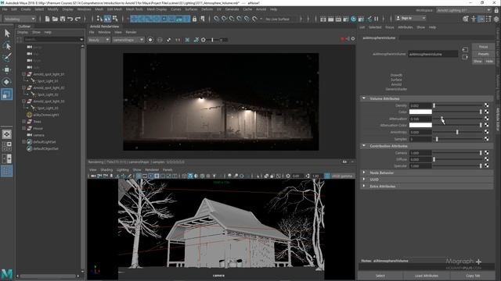Click the Attenuation Color white swatch
501x281 pixels.
[x=420, y=125]
